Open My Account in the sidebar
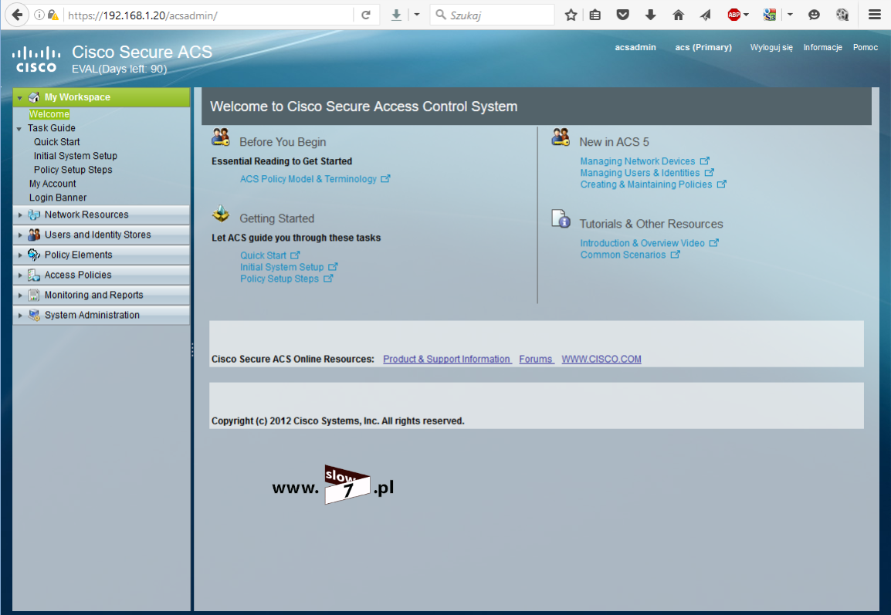The width and height of the screenshot is (891, 615). pos(53,184)
